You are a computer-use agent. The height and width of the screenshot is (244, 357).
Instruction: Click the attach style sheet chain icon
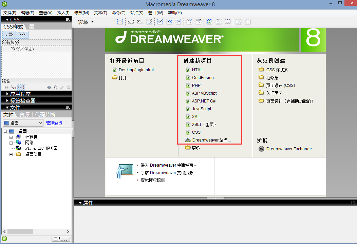(x=49, y=88)
